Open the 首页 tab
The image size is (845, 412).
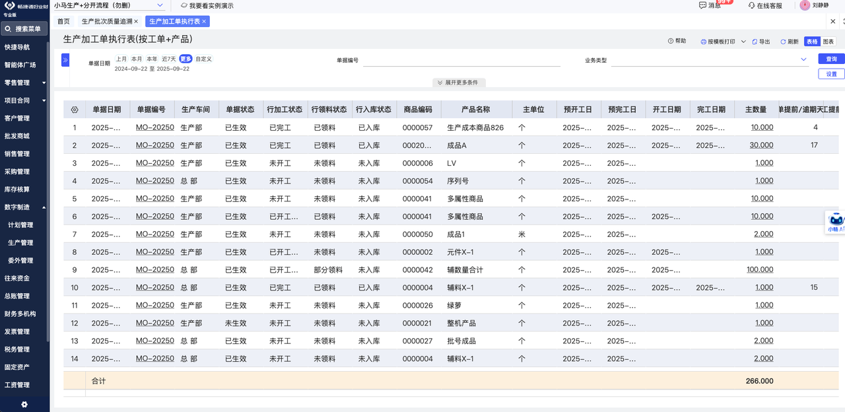click(63, 22)
